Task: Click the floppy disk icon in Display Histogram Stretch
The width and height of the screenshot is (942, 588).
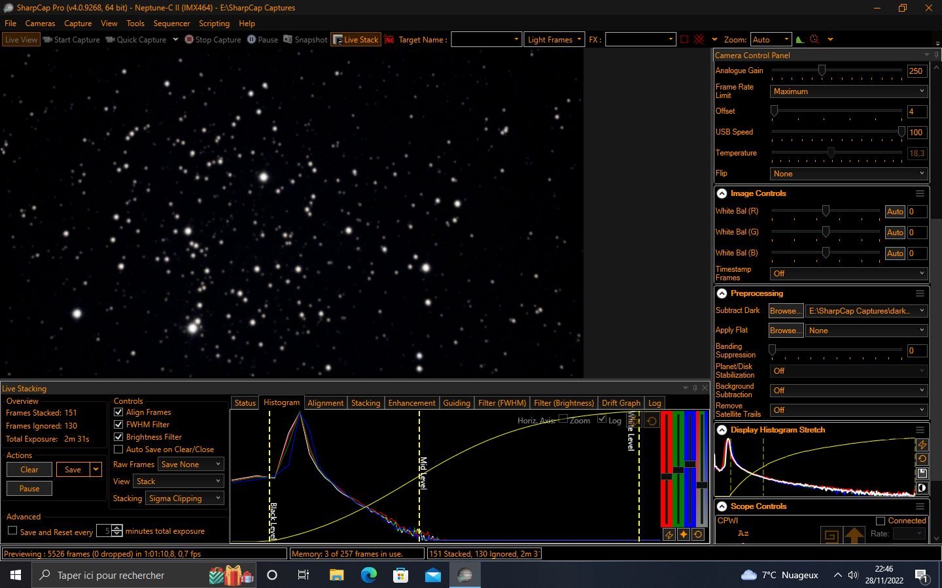Action: (922, 473)
